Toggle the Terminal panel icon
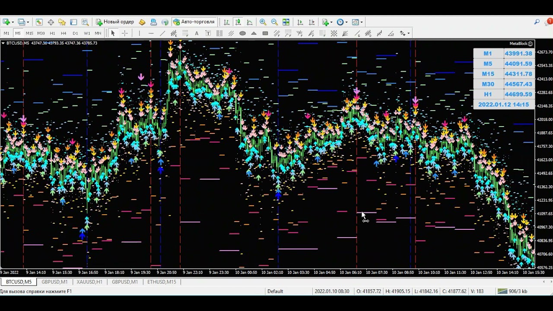 (x=73, y=22)
